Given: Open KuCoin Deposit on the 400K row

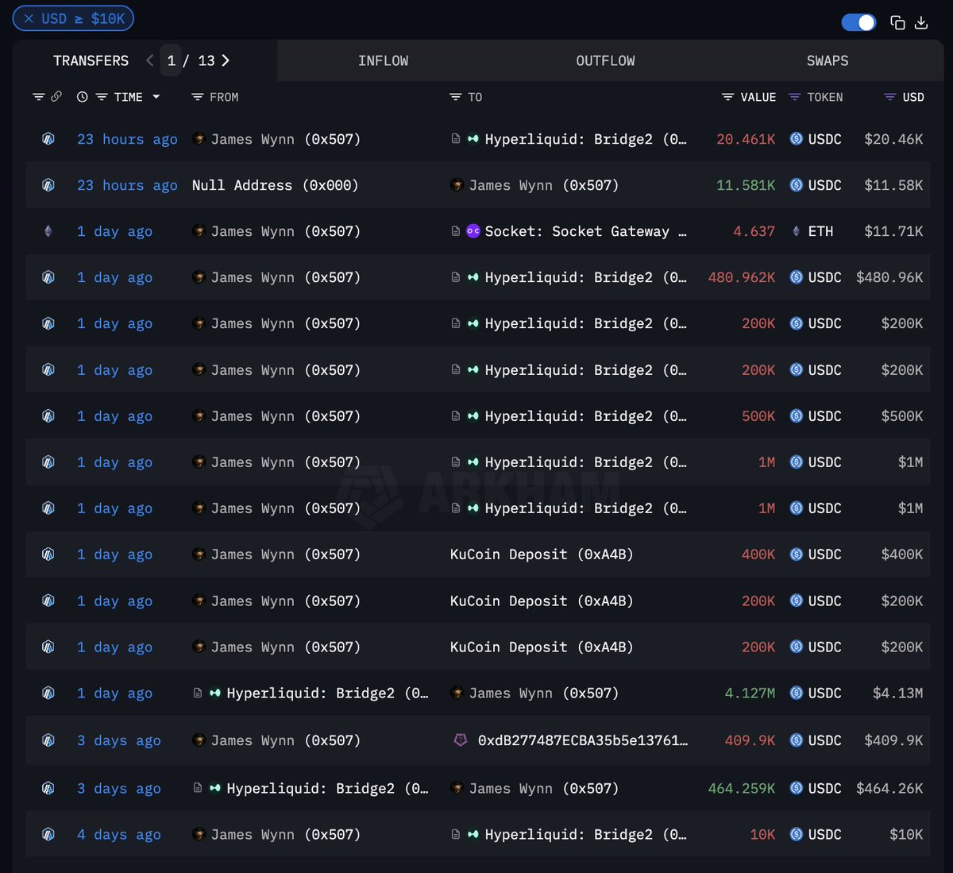Looking at the screenshot, I should click(542, 554).
